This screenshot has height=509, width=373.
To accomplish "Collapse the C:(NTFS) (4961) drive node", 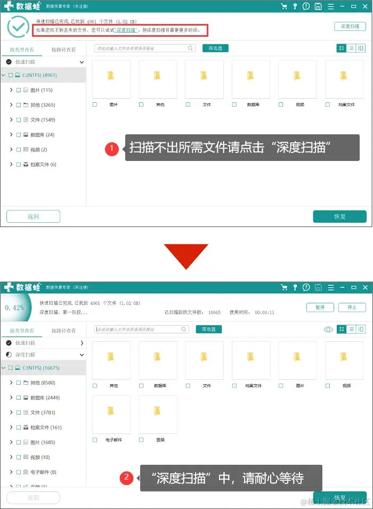I will pos(4,75).
